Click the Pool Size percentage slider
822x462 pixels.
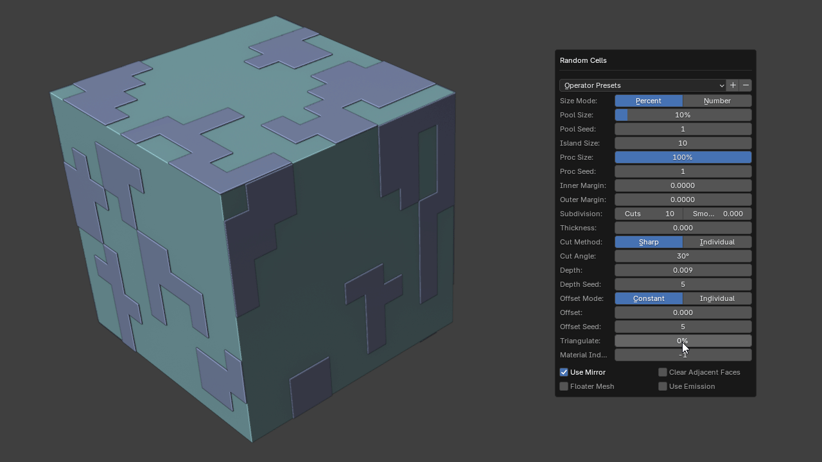point(683,115)
